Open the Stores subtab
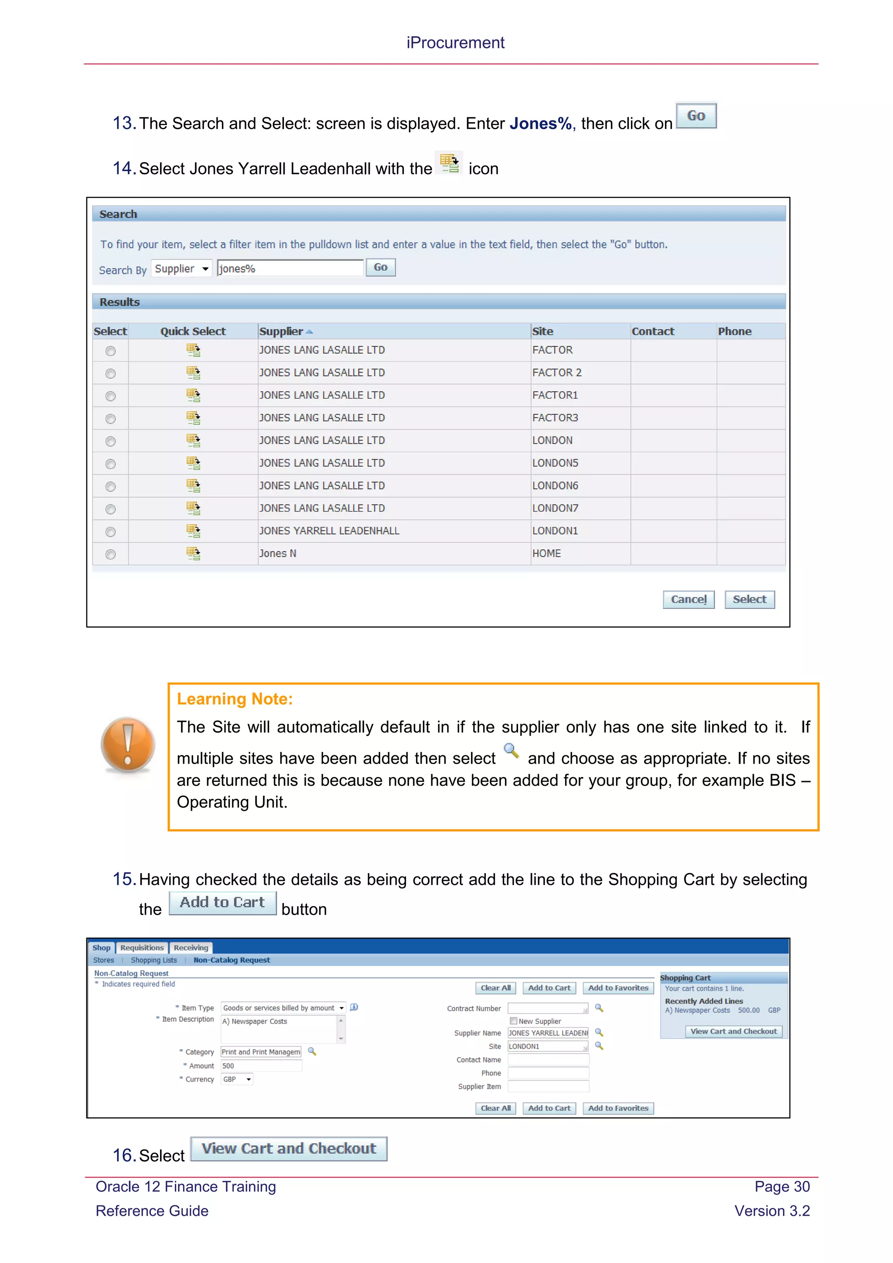The image size is (893, 1263). (x=103, y=960)
